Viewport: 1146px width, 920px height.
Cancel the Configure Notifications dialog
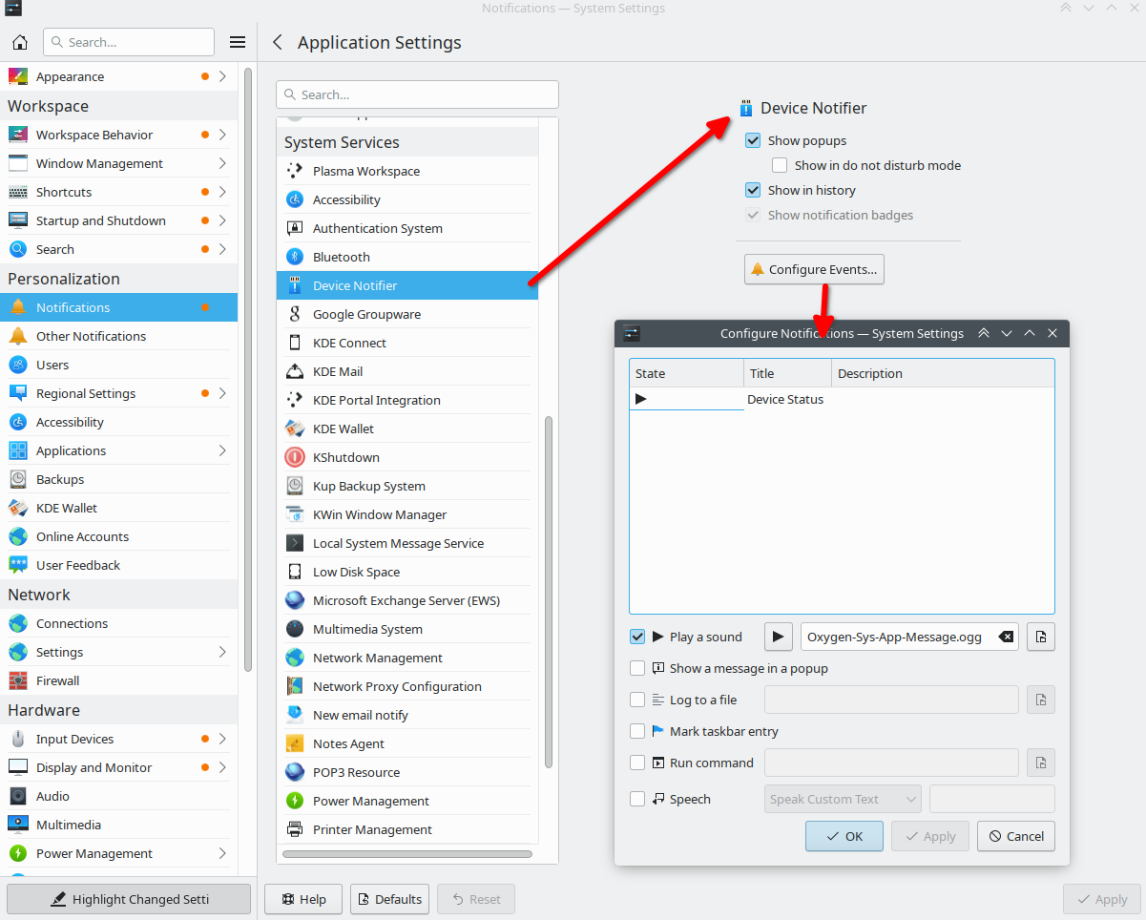tap(1016, 836)
